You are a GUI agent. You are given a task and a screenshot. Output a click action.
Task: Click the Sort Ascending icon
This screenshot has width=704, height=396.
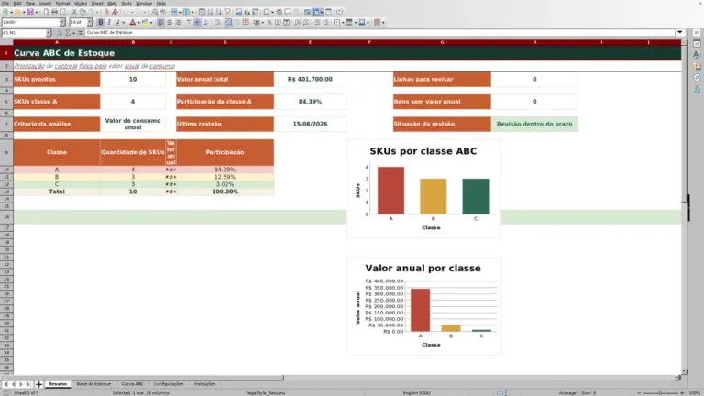tap(210, 12)
